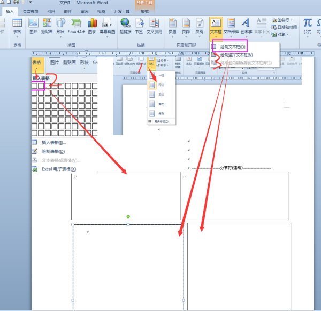Click the 超链接 (Hyperlink) icon
Image resolution: width=321 pixels, height=311 pixels.
125,26
